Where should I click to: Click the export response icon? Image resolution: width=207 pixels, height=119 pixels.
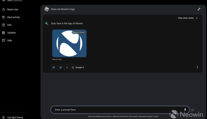click(x=67, y=67)
